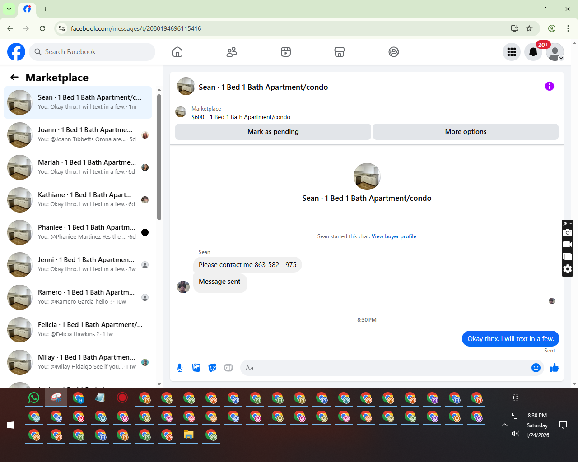This screenshot has width=578, height=462.
Task: Open the Groups icon in top navigation
Action: [394, 52]
